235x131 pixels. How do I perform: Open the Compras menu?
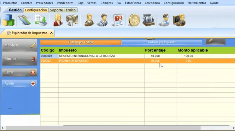pos(106,3)
